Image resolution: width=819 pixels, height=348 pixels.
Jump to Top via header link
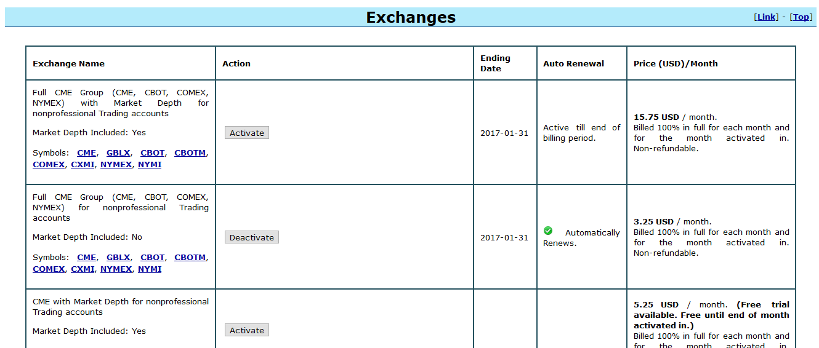801,17
